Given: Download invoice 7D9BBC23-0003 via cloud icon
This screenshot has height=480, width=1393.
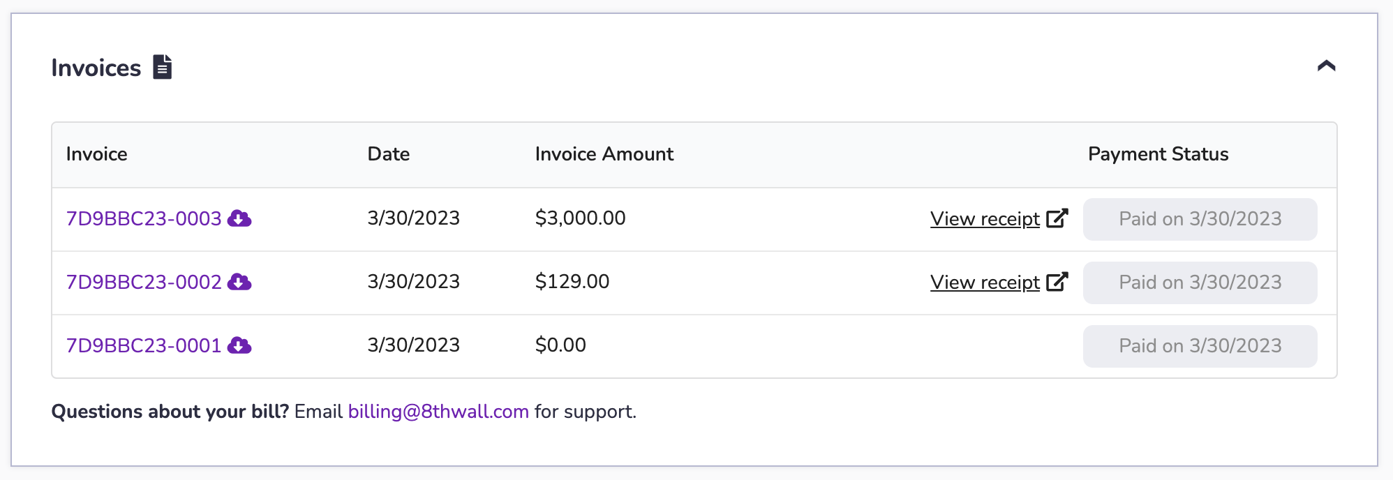Looking at the screenshot, I should tap(239, 218).
